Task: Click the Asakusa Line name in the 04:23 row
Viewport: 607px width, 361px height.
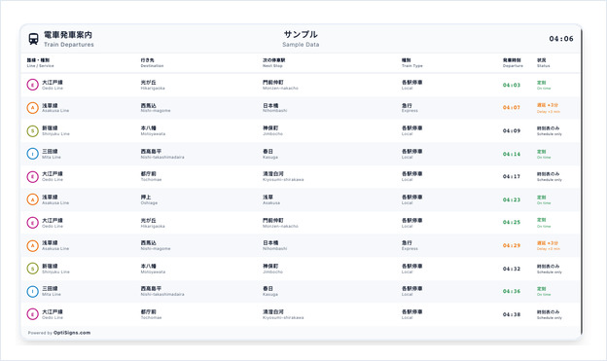Action: (55, 199)
